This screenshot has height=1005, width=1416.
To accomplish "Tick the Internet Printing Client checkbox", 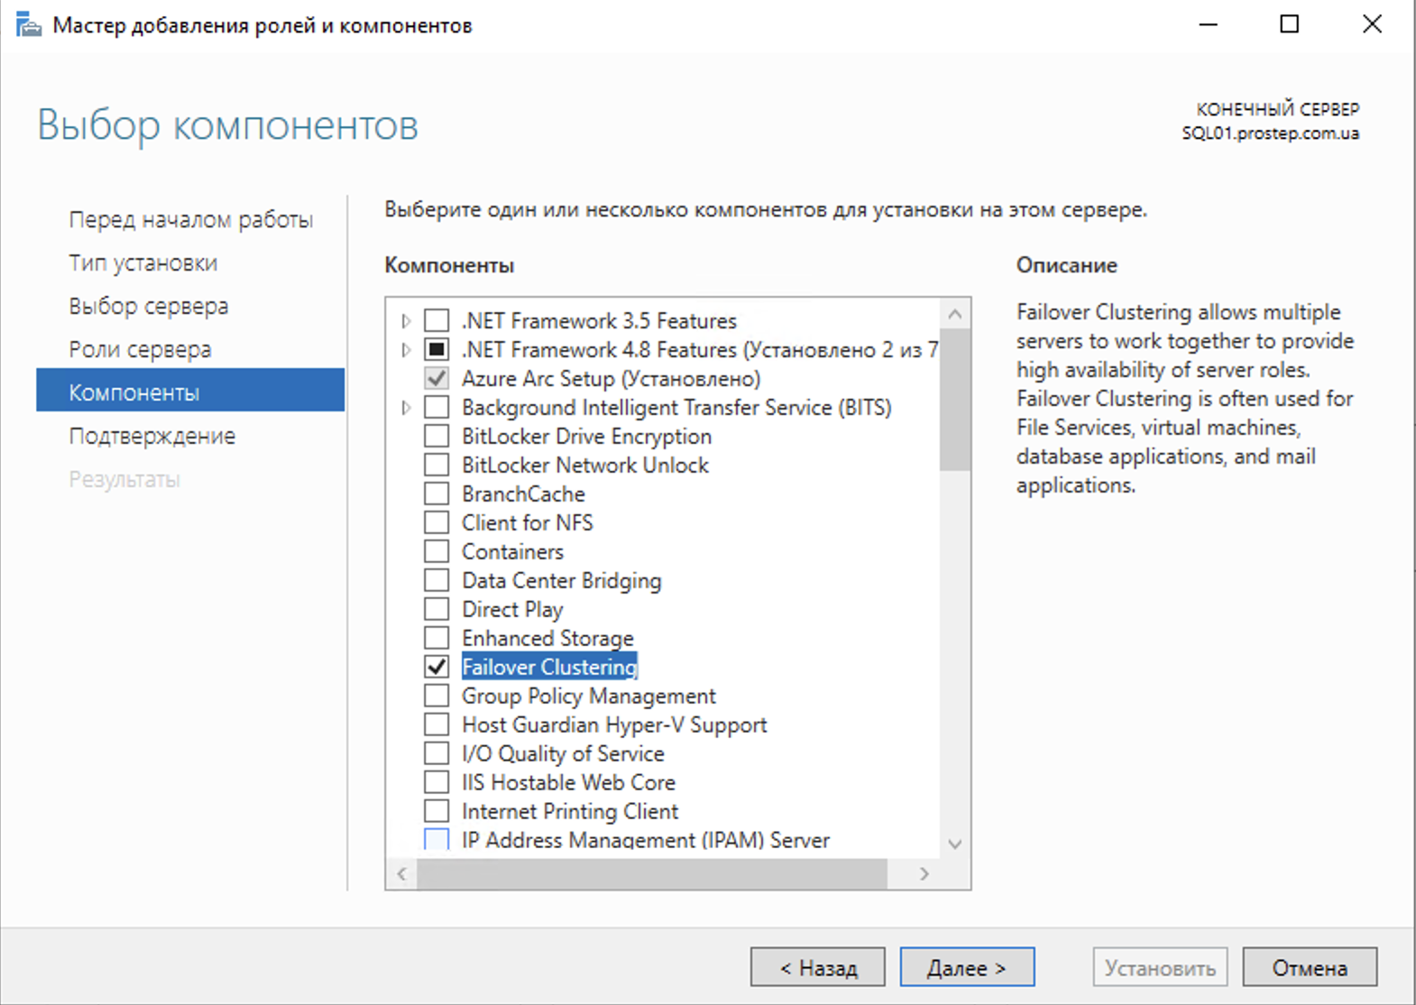I will point(437,812).
